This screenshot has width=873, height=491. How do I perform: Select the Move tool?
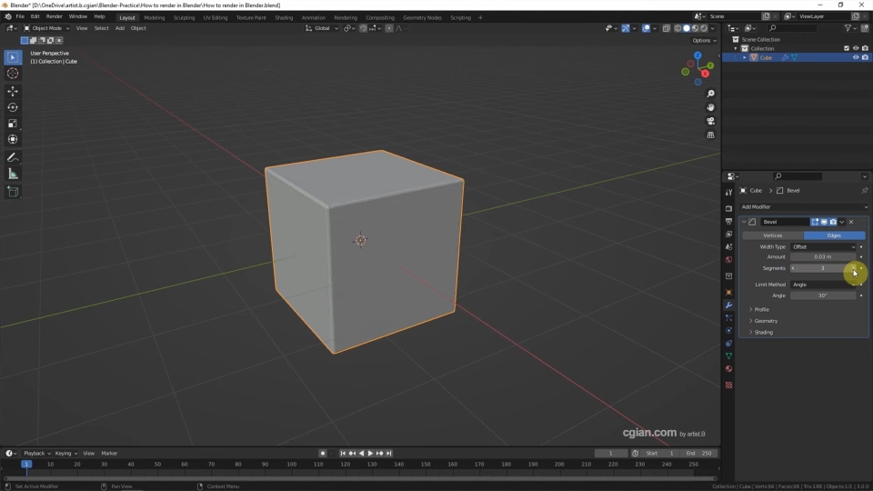tap(12, 91)
